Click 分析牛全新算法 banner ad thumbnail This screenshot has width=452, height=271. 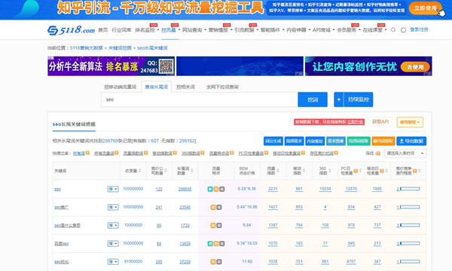(111, 66)
